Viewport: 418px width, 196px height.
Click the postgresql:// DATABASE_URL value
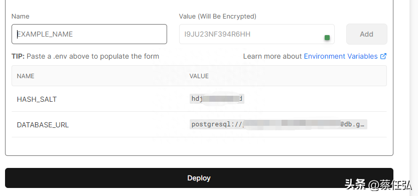click(278, 124)
